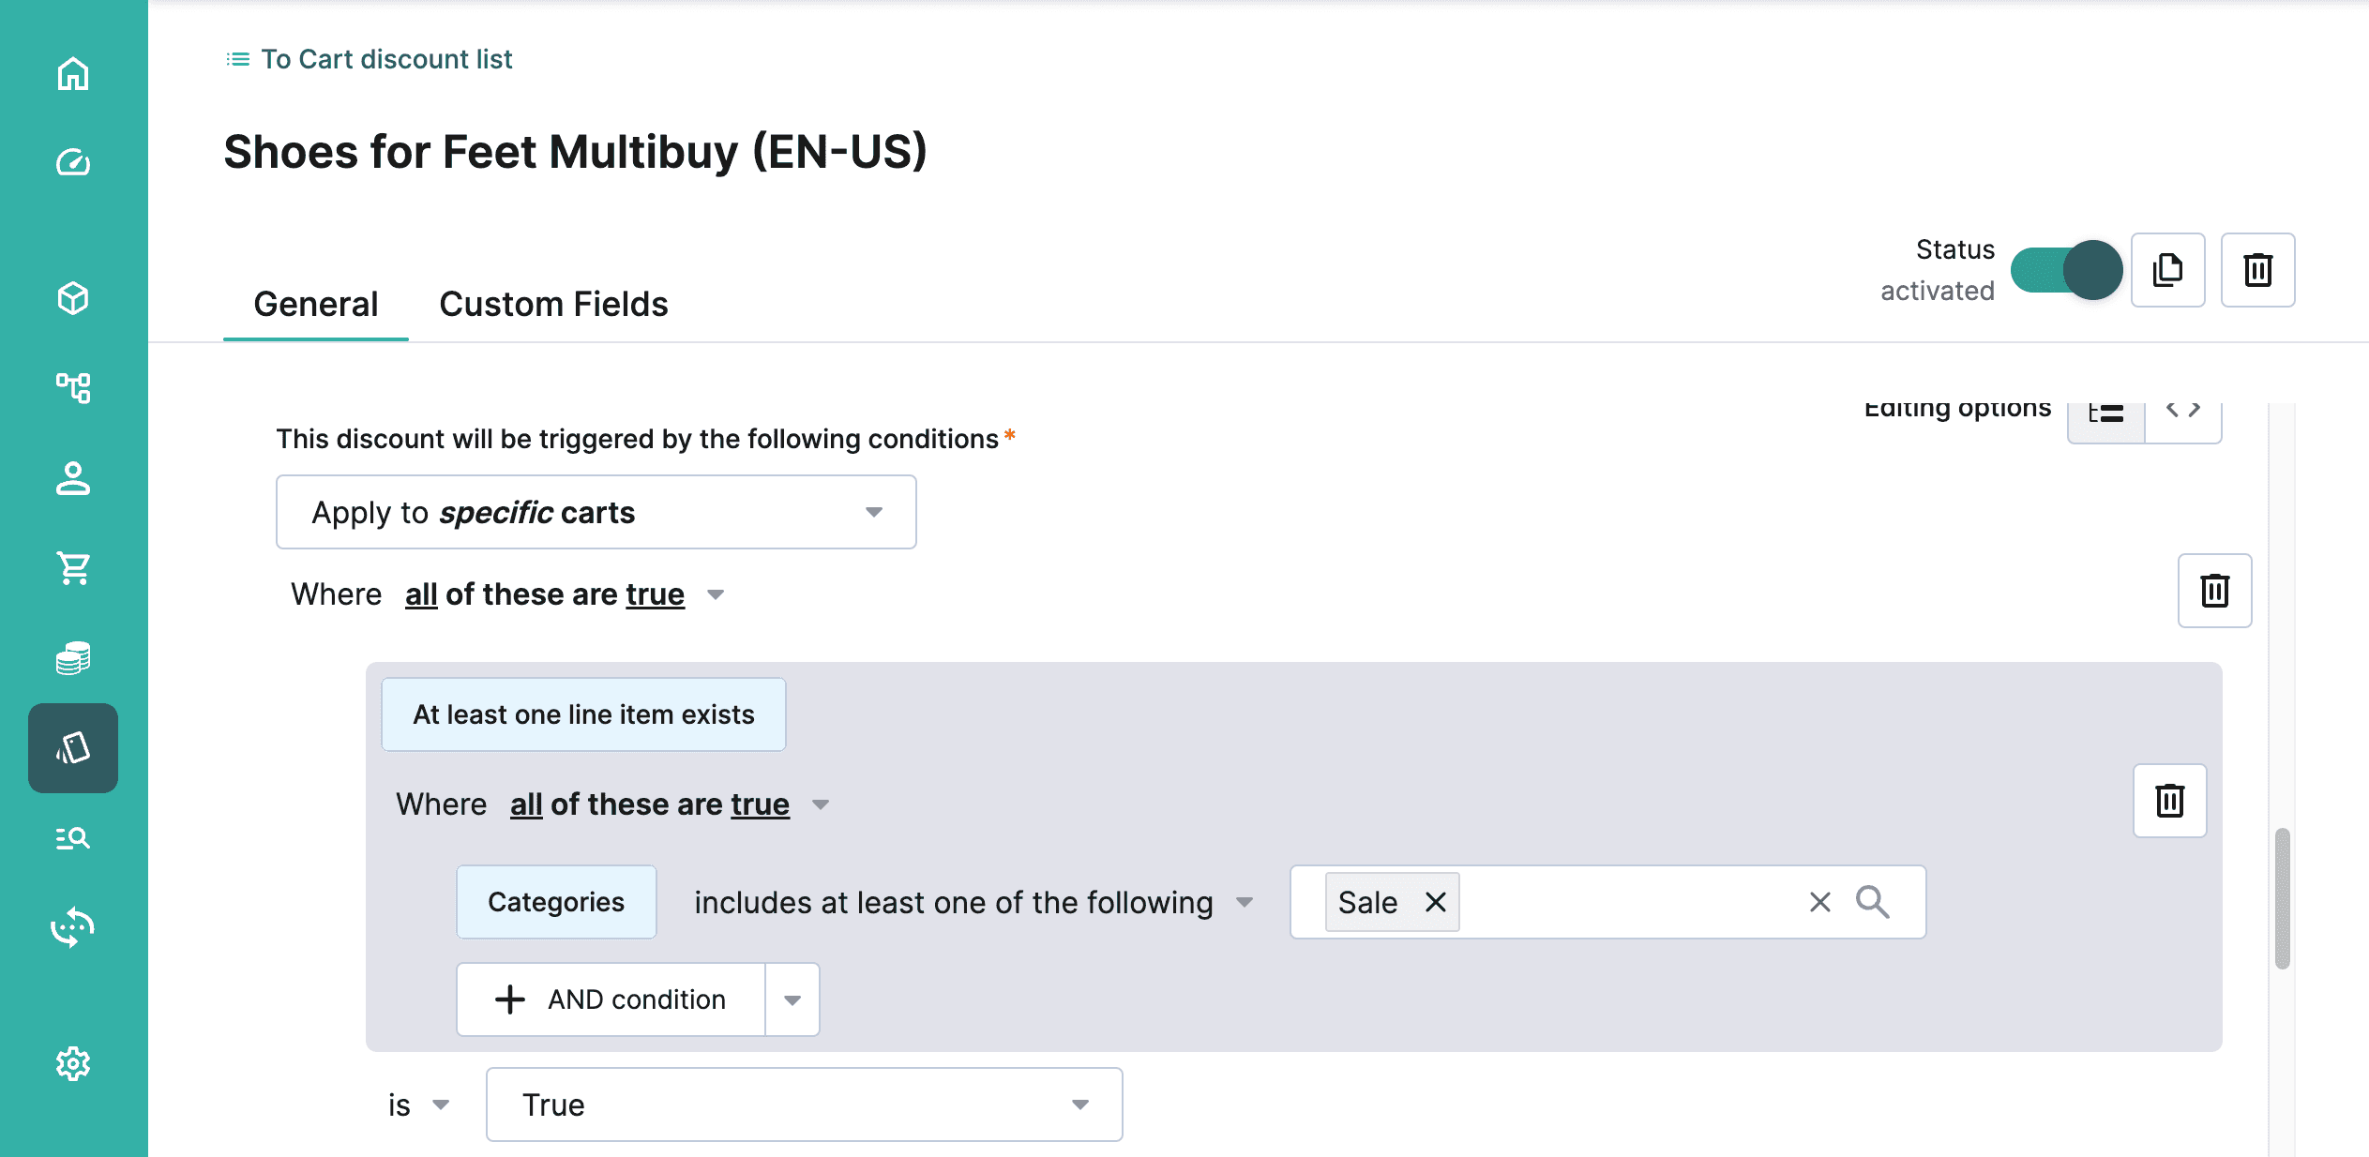This screenshot has width=2369, height=1157.
Task: Open the Apply to specific carts dropdown
Action: [596, 512]
